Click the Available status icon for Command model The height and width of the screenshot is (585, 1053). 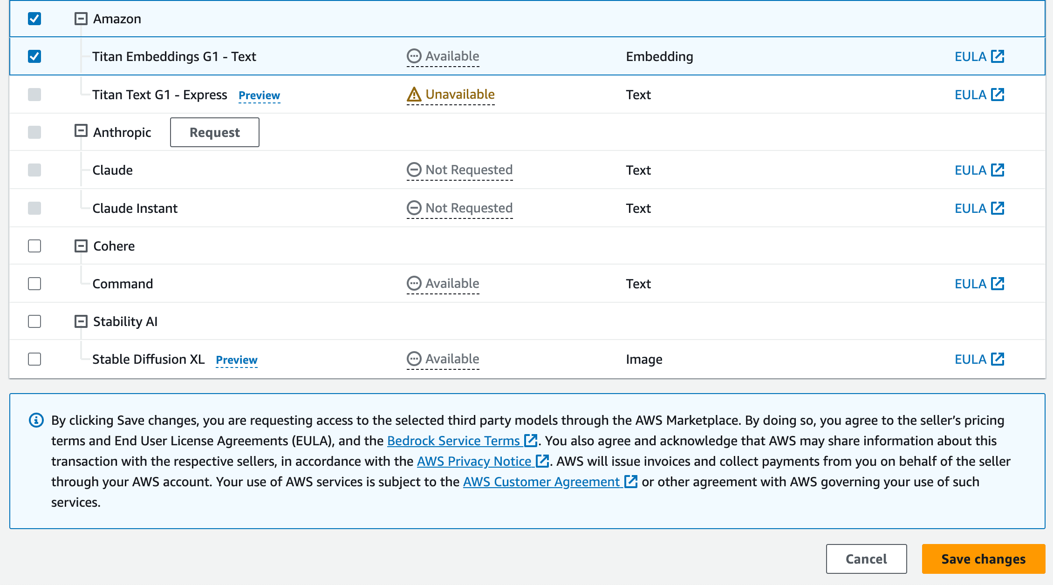pyautogui.click(x=413, y=283)
